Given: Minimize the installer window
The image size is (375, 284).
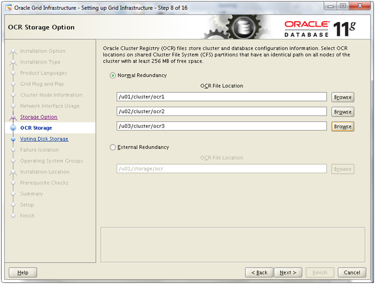Looking at the screenshot, I should coord(330,6).
